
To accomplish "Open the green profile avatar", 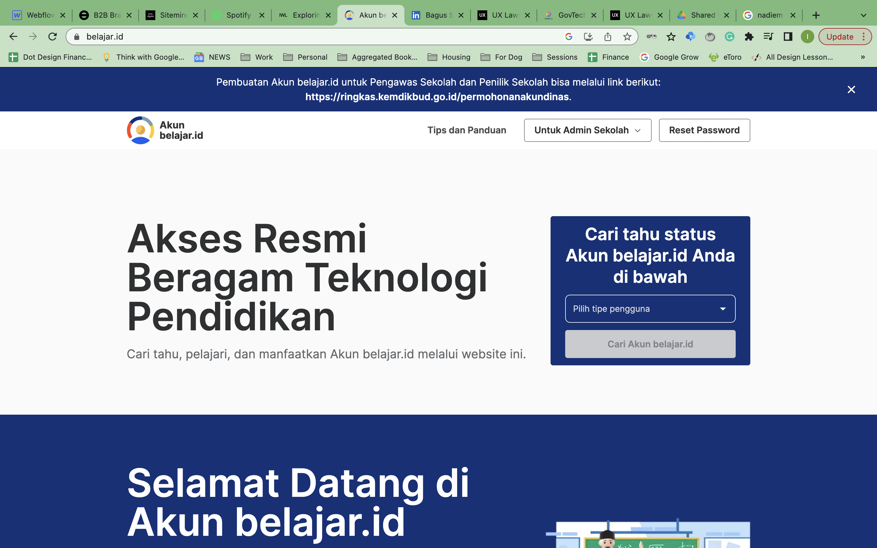I will (808, 37).
